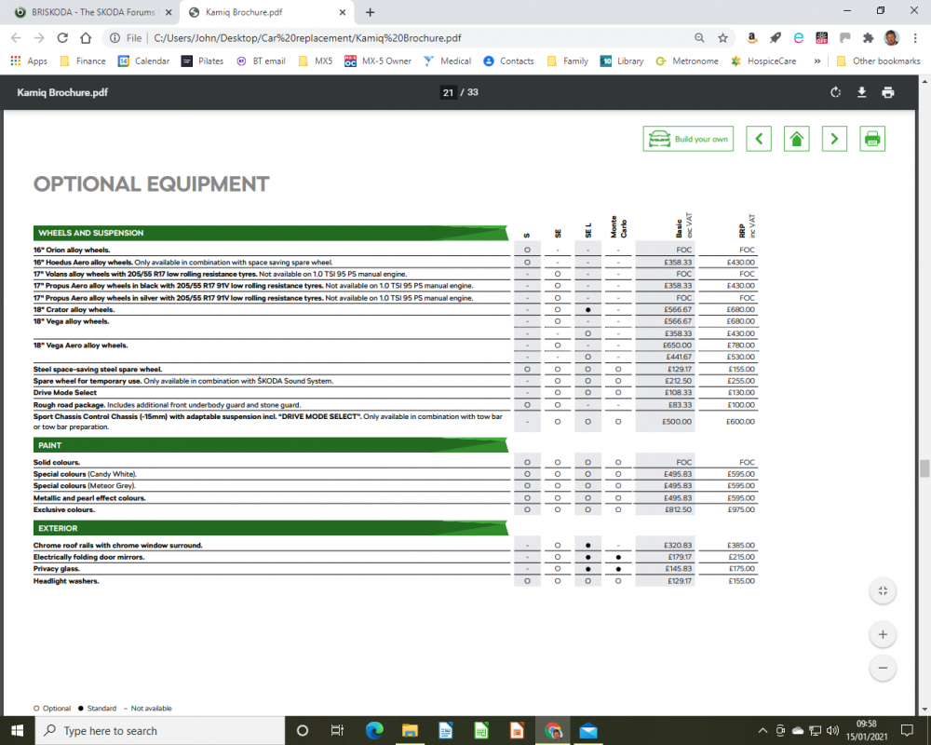The image size is (931, 745).
Task: Open the brochure home page icon
Action: (796, 139)
